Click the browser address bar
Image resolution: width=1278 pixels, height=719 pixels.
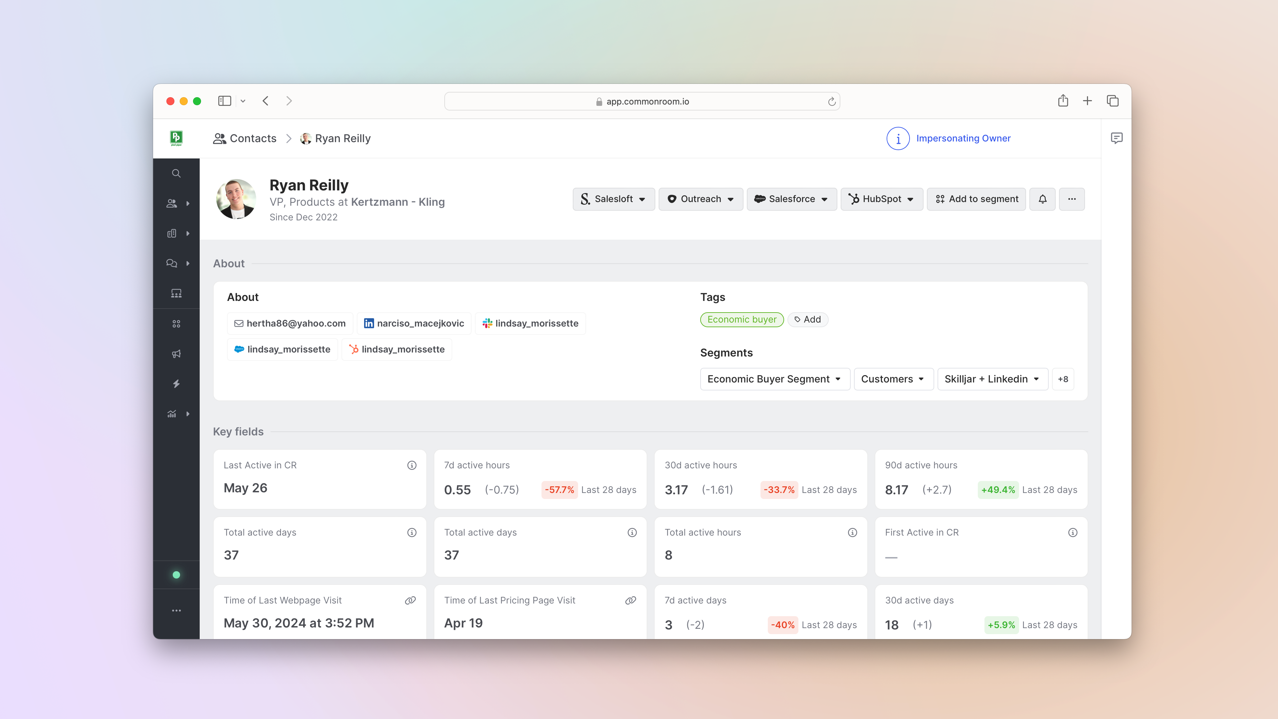tap(642, 101)
